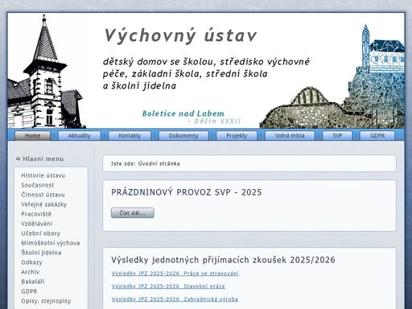Open Výsledky JPZ Stavební práce link
This screenshot has height=309, width=412.
click(168, 286)
